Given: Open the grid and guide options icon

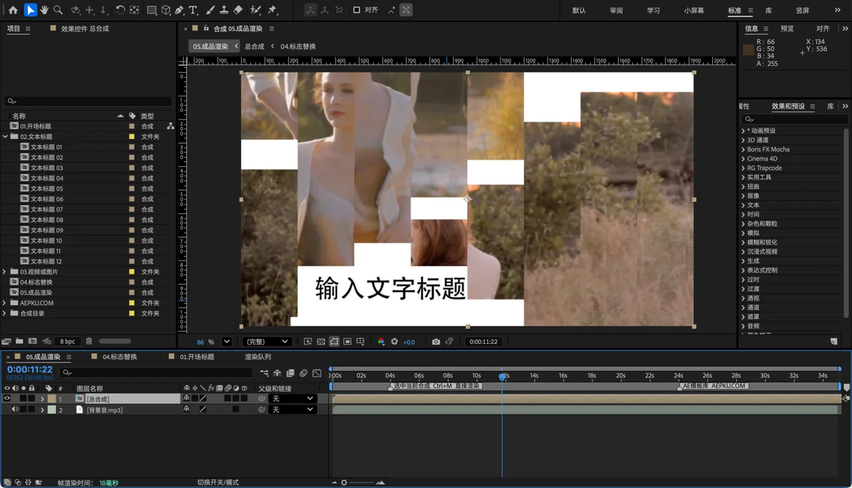Looking at the screenshot, I should pos(360,342).
